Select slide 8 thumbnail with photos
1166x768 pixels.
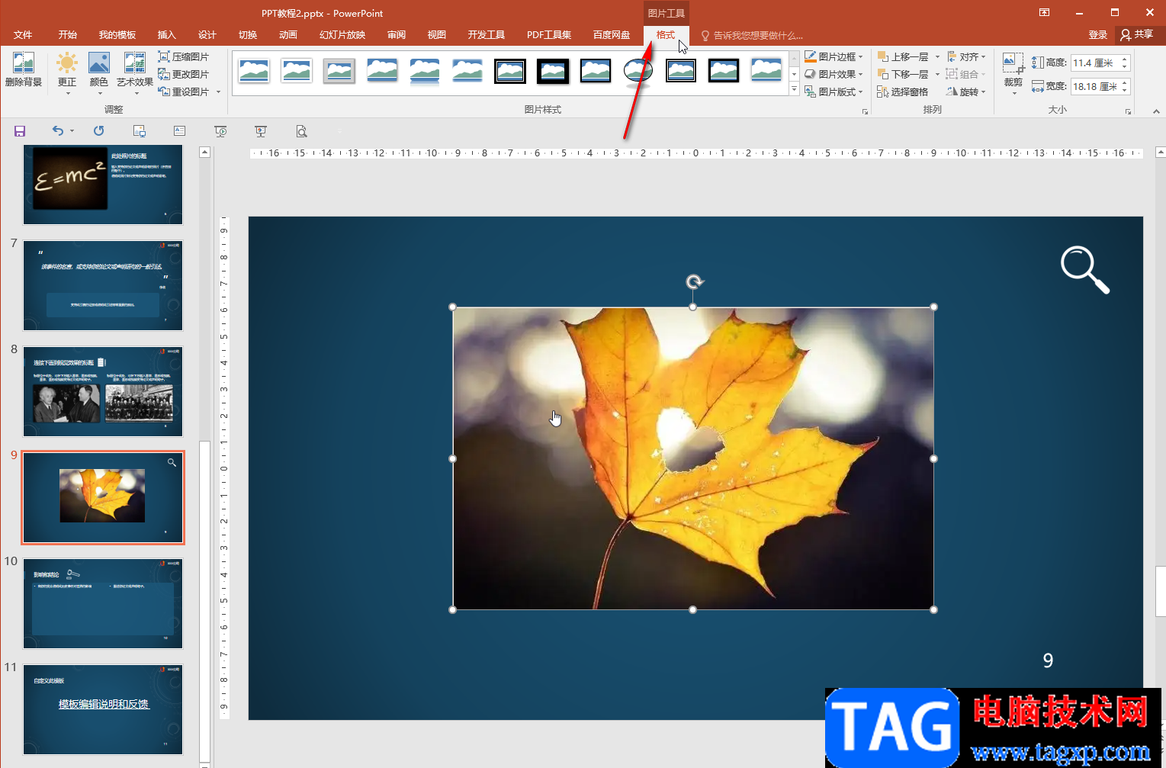click(103, 391)
